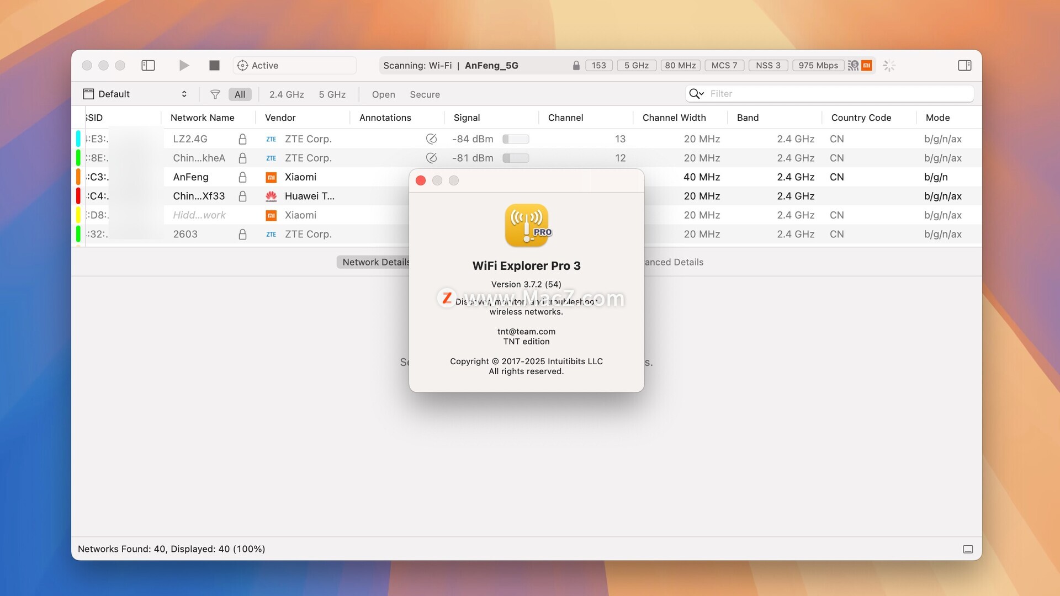This screenshot has height=596, width=1060.
Task: Sort by Channel column header
Action: tap(565, 118)
